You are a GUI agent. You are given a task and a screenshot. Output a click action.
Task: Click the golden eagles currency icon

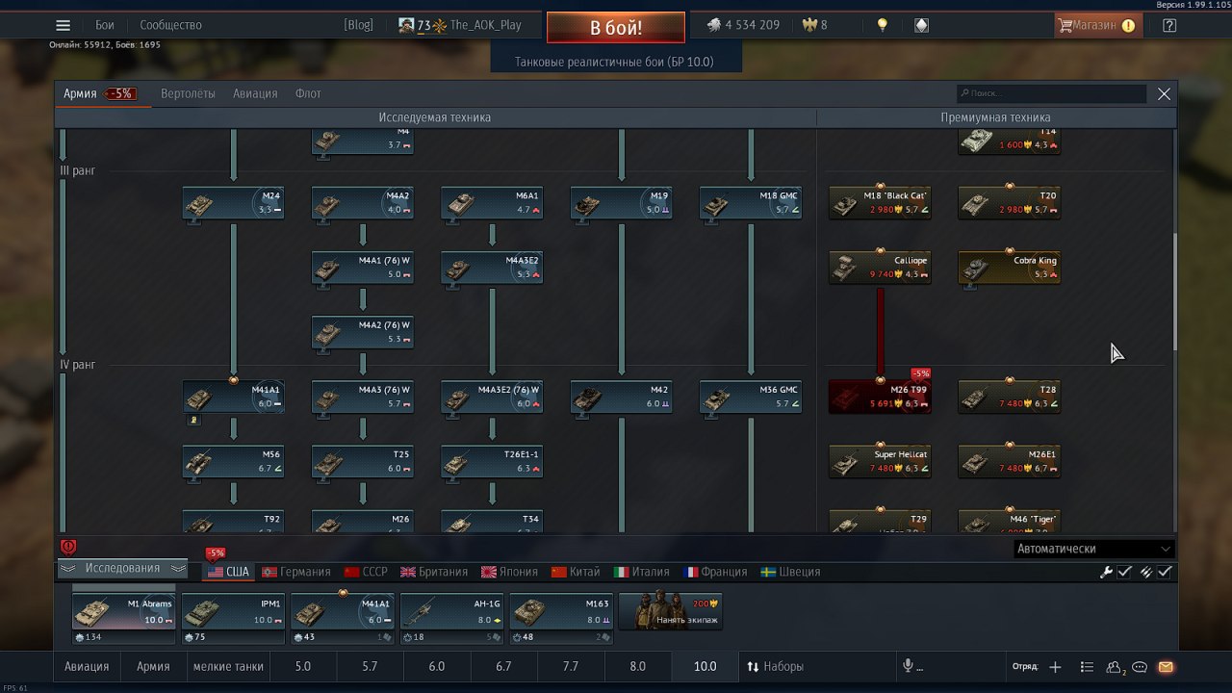(x=808, y=25)
